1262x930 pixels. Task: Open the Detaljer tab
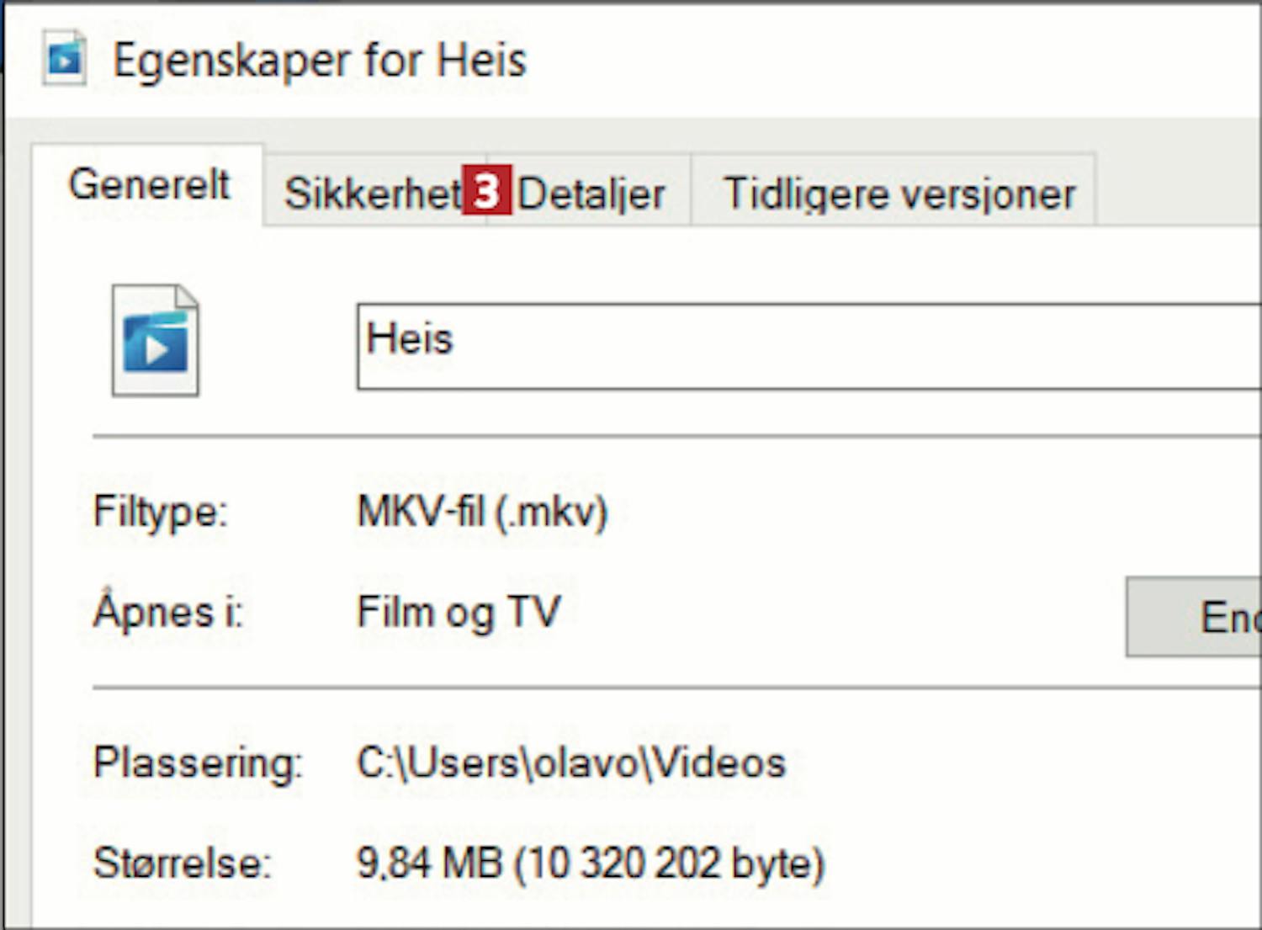pos(591,194)
